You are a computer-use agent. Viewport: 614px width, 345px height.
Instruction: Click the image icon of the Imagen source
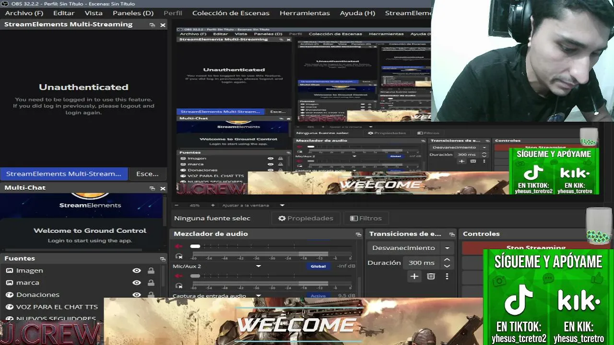(9, 271)
